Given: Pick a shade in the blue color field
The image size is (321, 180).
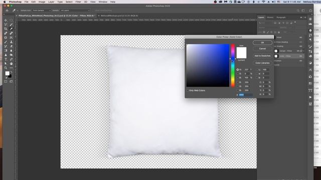Looking at the screenshot, I should [x=208, y=65].
